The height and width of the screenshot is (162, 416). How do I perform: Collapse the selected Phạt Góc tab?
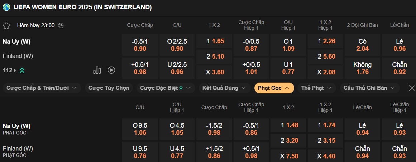(274, 88)
